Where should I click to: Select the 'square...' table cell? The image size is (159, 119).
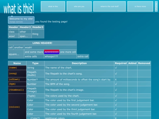tap(16, 54)
